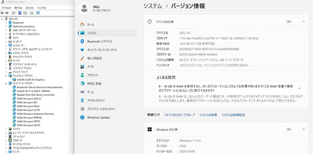Select オーディオの入力および出力 tree node
313x154 pixels.
tap(26, 34)
